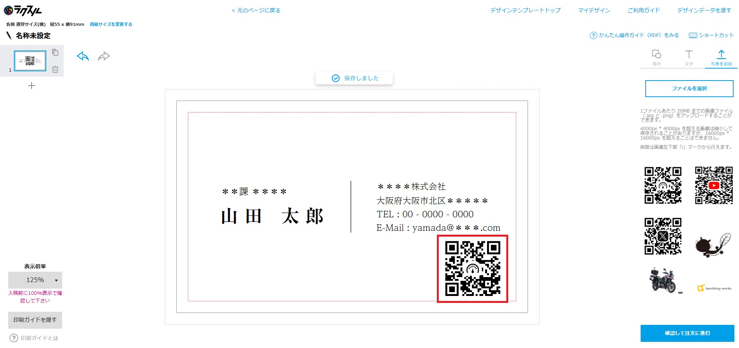Image resolution: width=739 pixels, height=348 pixels.
Task: Select the lunchtray works logo thumbnail
Action: (714, 288)
